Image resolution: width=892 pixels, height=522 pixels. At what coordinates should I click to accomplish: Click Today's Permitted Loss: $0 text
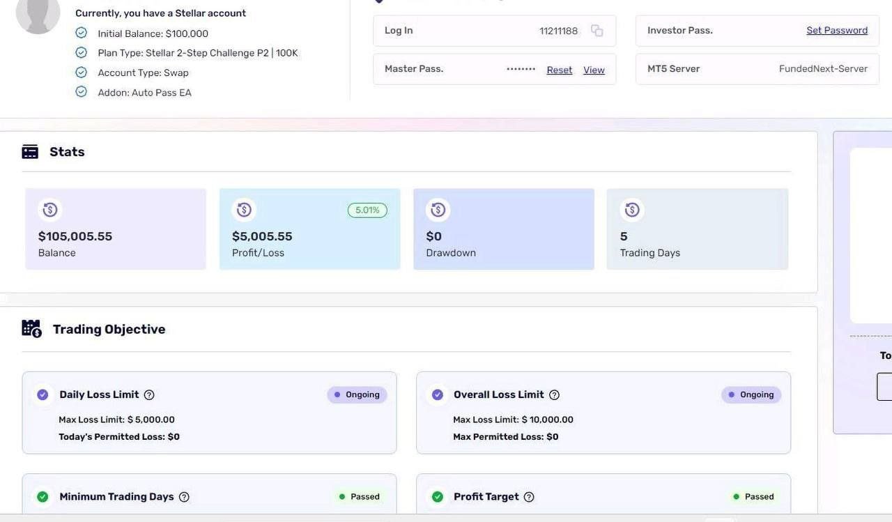[x=119, y=437]
